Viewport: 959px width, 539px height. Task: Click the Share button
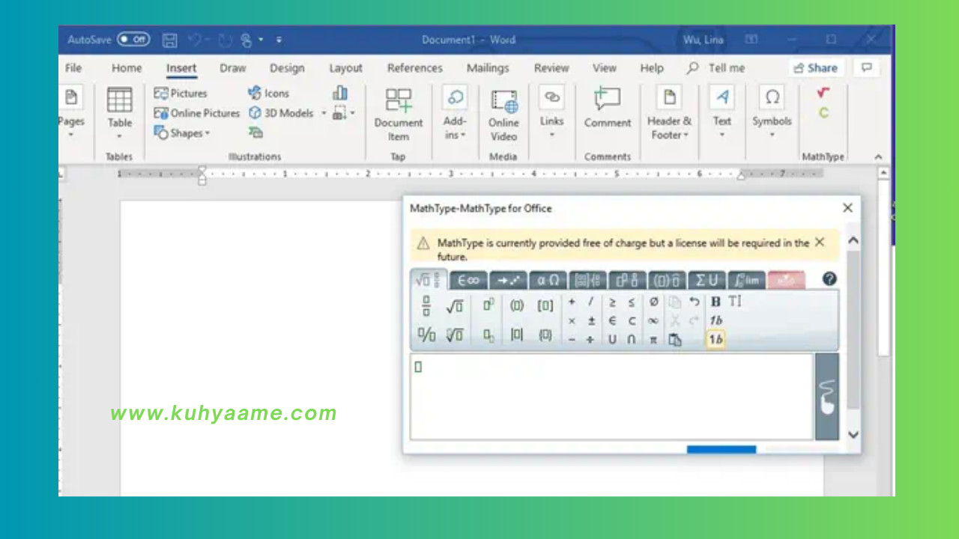[x=815, y=68]
